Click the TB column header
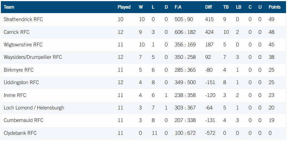 coord(226,7)
